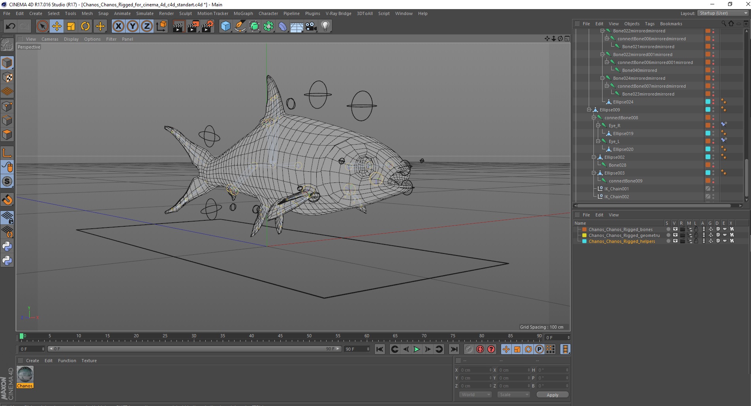Select the Chanos material thumbnail
Viewport: 751px width, 406px height.
click(x=25, y=374)
